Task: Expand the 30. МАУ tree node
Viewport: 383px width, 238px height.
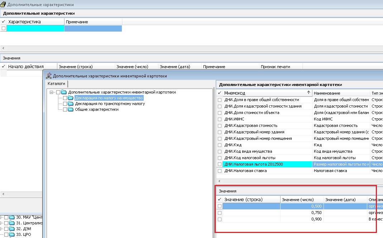Action: point(2,217)
